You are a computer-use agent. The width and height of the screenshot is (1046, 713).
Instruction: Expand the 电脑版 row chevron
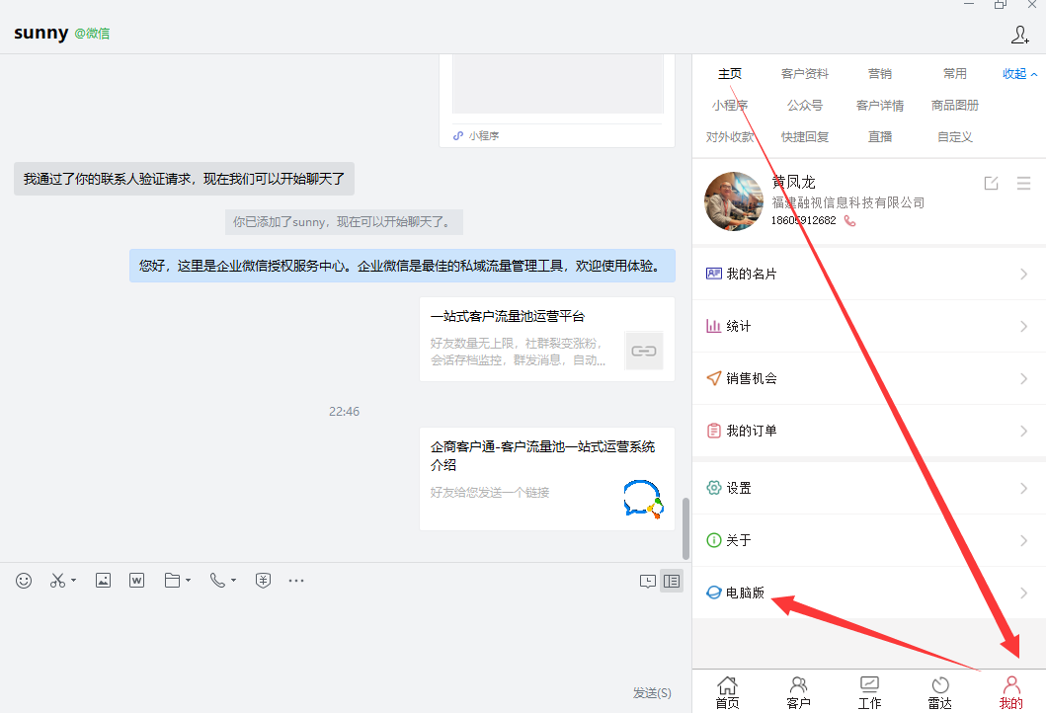pyautogui.click(x=1023, y=593)
